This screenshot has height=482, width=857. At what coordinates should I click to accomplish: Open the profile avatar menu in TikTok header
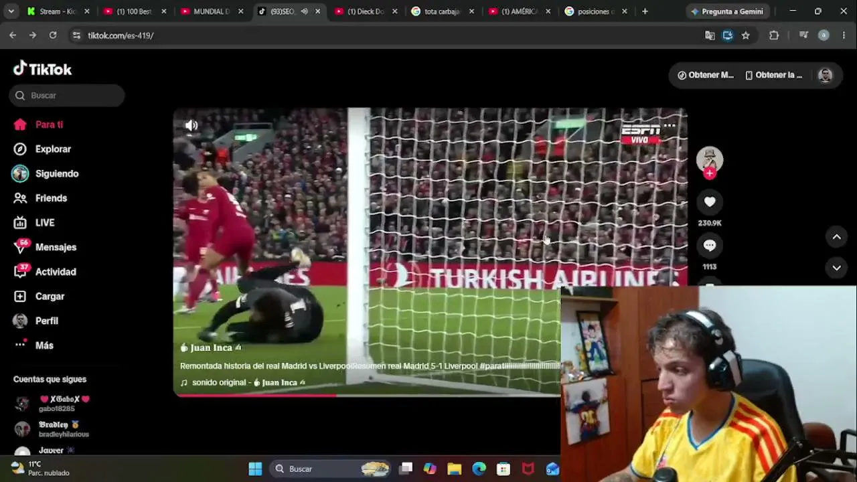tap(825, 75)
